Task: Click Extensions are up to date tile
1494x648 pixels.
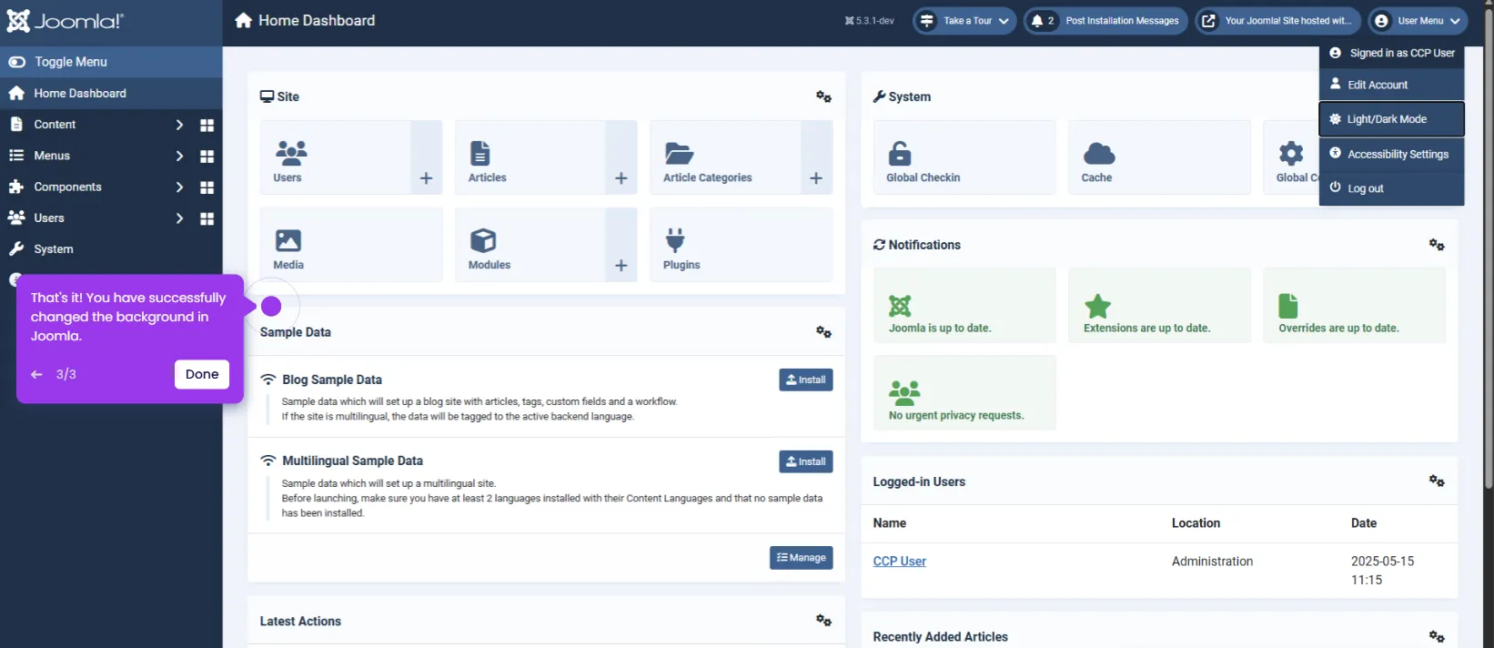Action: click(1159, 306)
